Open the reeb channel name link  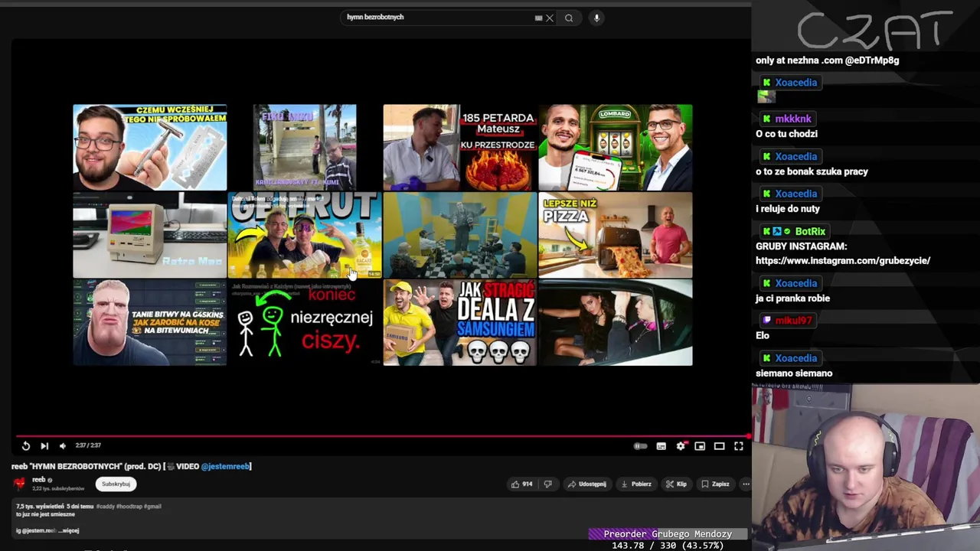coord(39,480)
